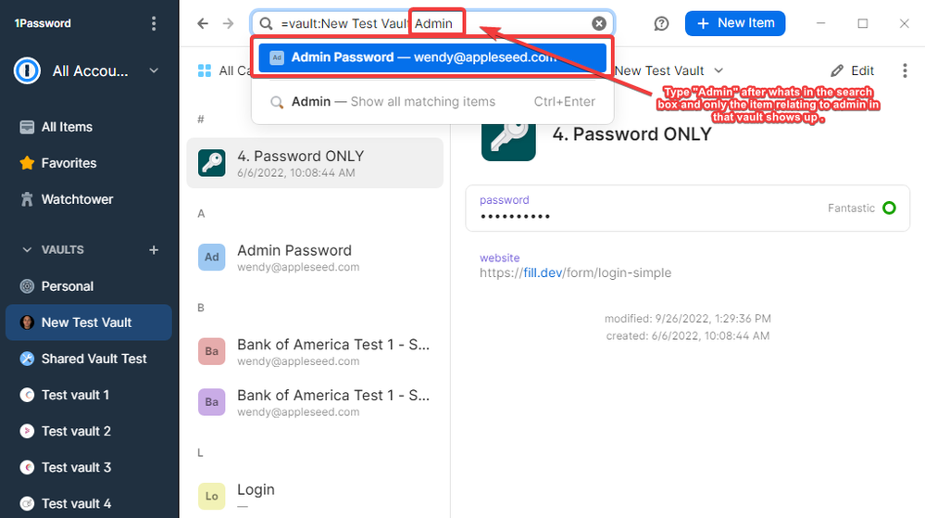Expand the All Accounts dropdown

point(154,70)
